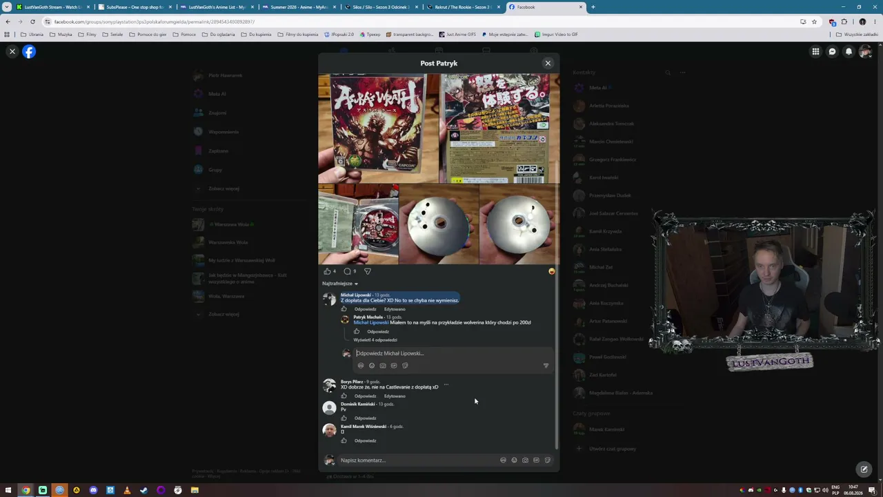Open the browser tab search dropdown
This screenshot has width=883, height=497.
(x=7, y=7)
